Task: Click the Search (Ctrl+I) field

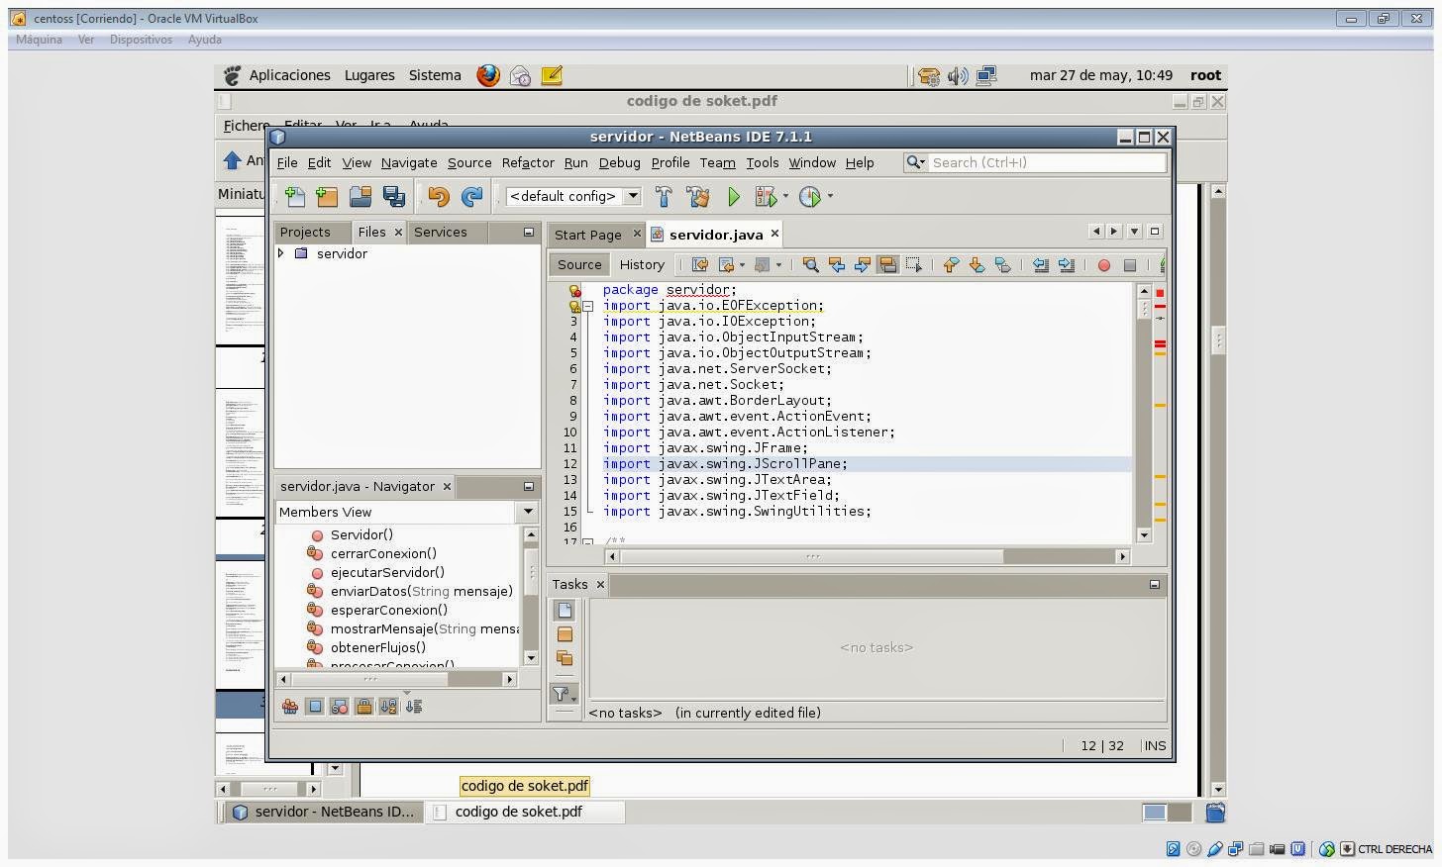Action: (x=1047, y=162)
